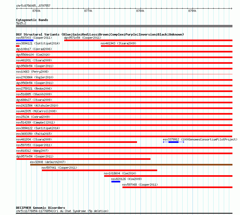Viewport: 240px width, 215px height.
Task: Select esv32808 (deSmith2007) label
Action: pos(48,162)
